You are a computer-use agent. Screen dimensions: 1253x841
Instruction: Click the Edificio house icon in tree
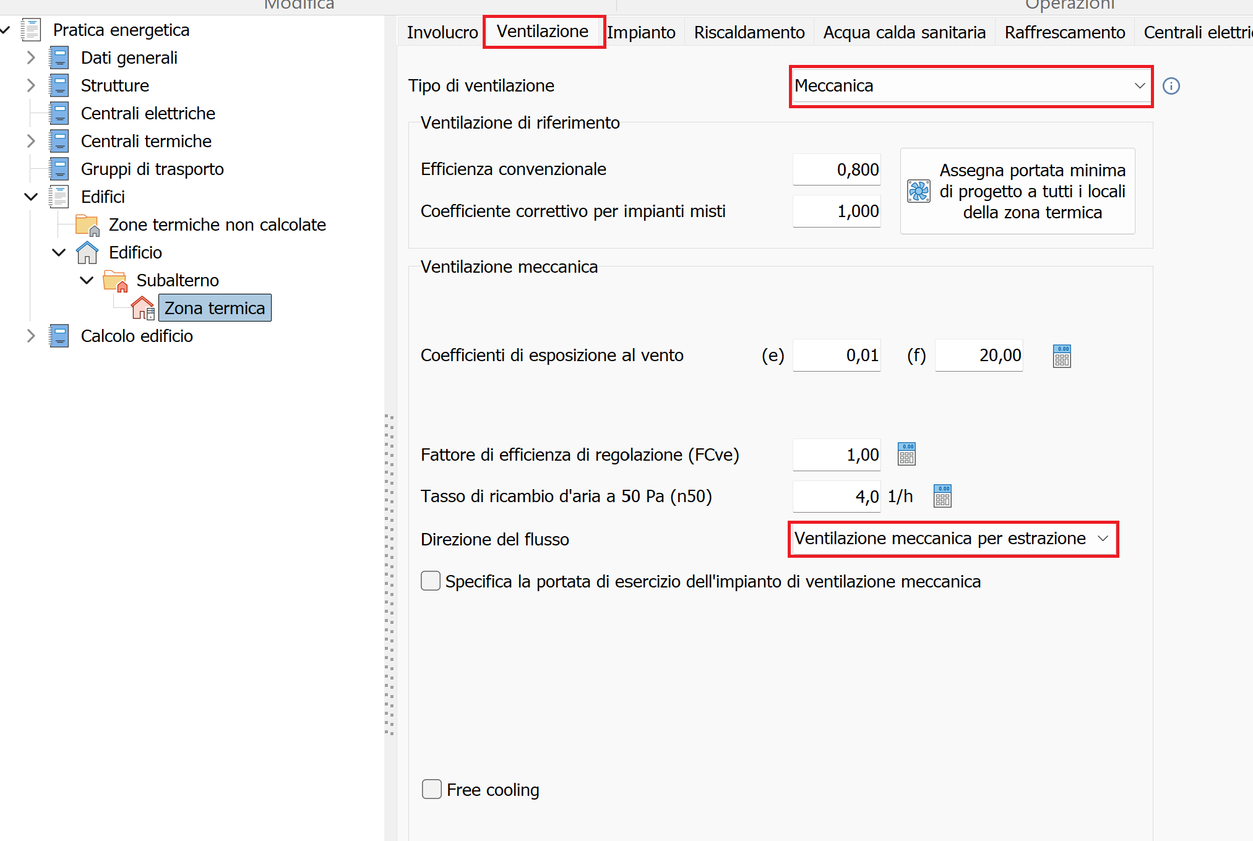(87, 252)
